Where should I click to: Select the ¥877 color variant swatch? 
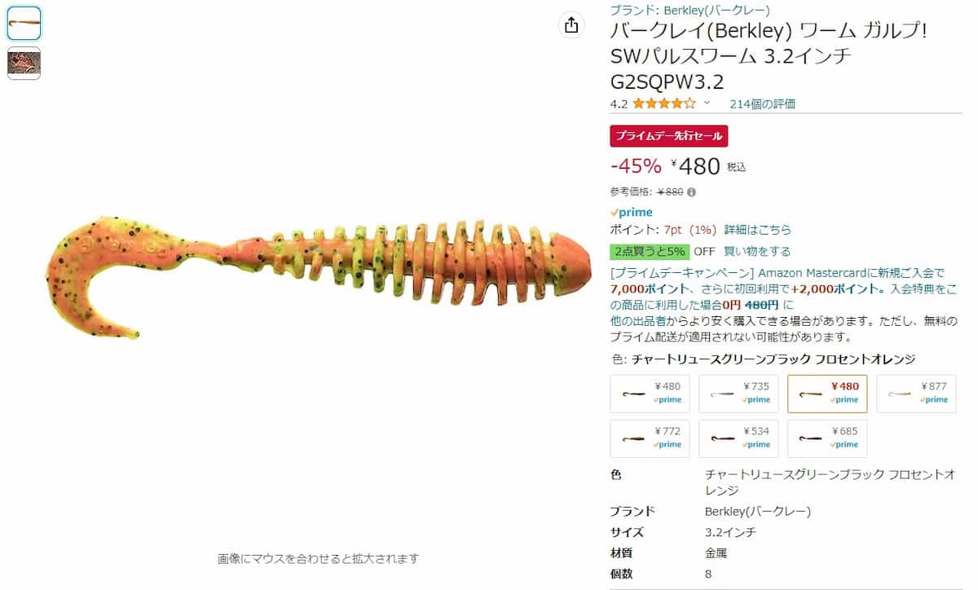[x=916, y=394]
